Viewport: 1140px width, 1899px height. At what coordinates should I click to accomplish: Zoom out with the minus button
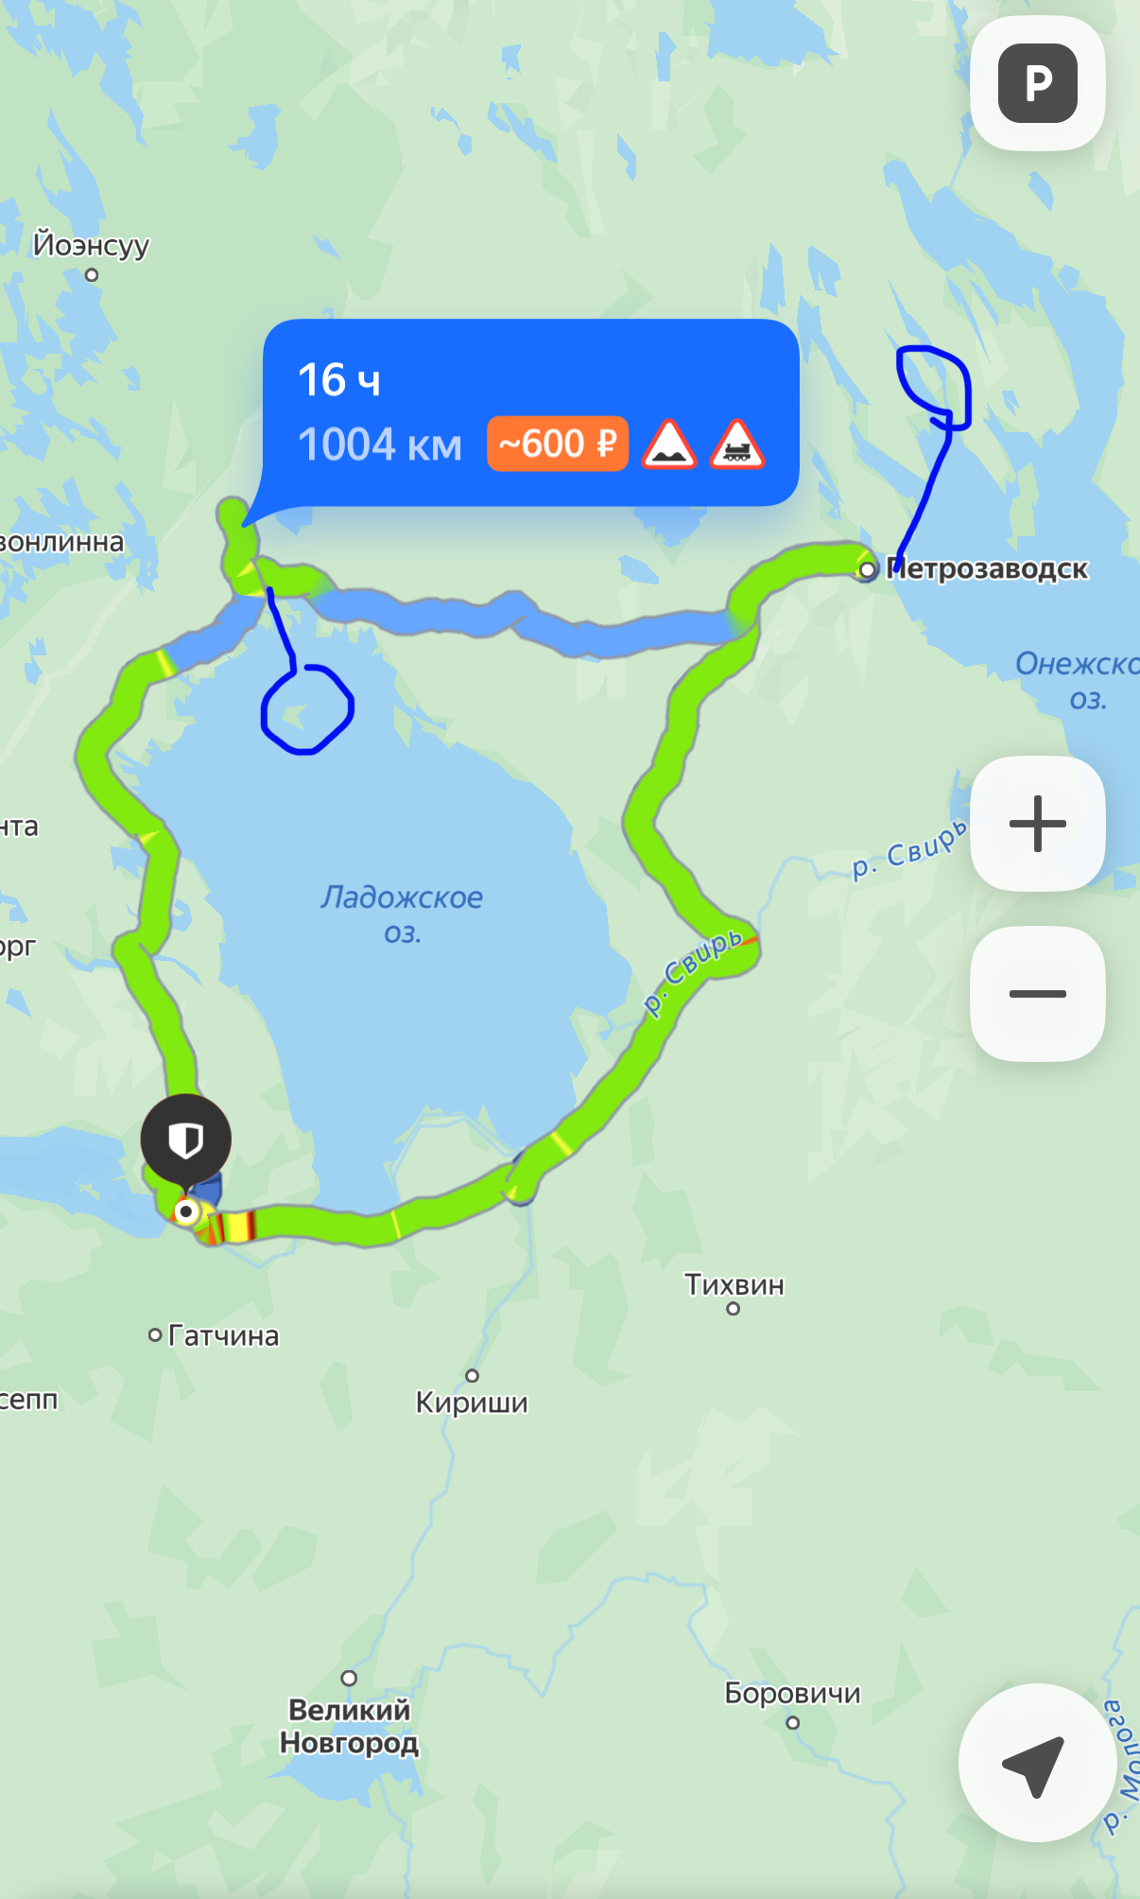1038,994
